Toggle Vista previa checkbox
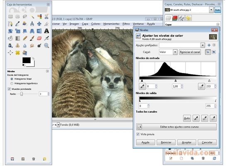 tap(138, 134)
